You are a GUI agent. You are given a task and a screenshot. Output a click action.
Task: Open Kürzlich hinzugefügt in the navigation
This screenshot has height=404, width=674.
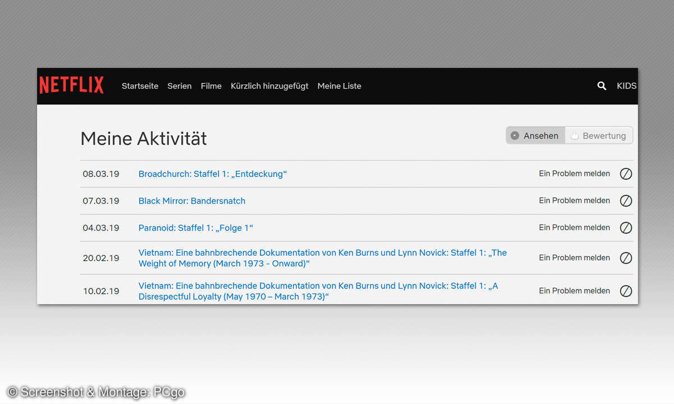pos(270,86)
